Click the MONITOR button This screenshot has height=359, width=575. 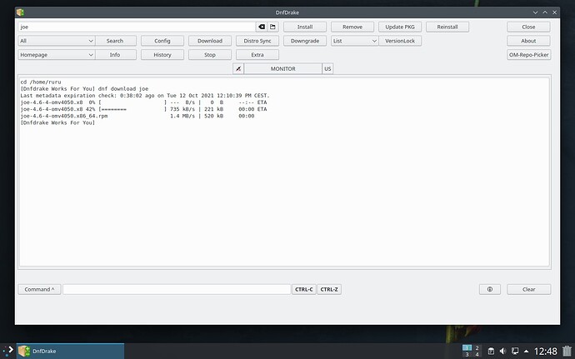coord(283,68)
